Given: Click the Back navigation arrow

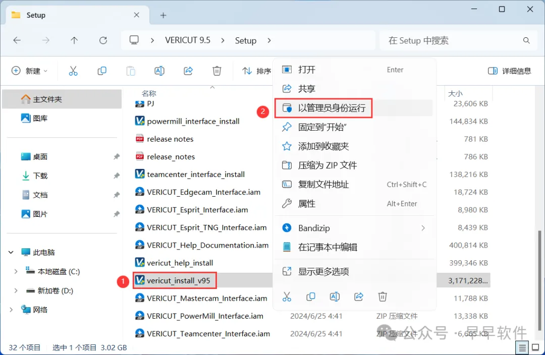Looking at the screenshot, I should coord(17,40).
